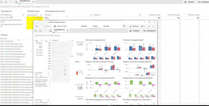209x106 pixels.
Task: Switch to the Данные tab
Action: (x=84, y=26)
